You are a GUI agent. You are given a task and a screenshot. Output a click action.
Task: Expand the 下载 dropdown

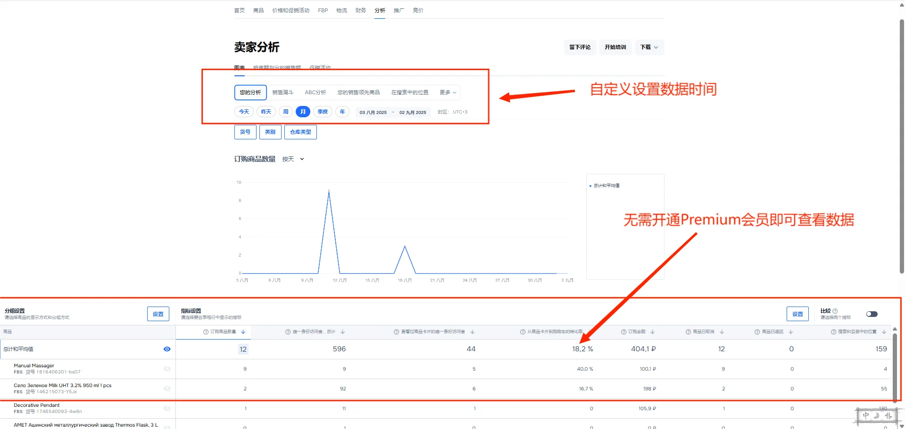tap(649, 47)
